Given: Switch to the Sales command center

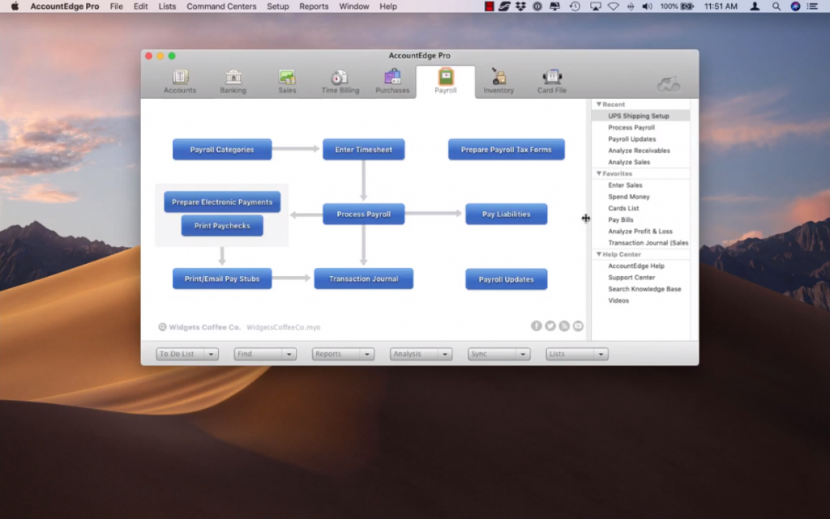Looking at the screenshot, I should tap(287, 81).
